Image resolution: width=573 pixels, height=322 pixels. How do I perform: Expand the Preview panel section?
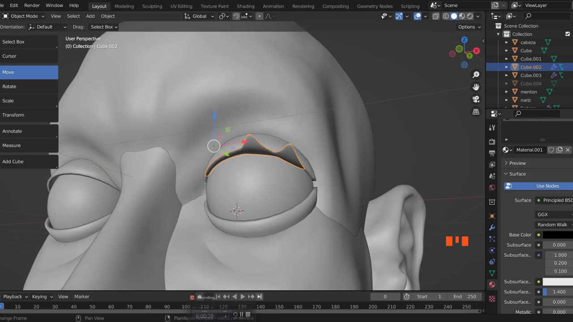pos(517,163)
